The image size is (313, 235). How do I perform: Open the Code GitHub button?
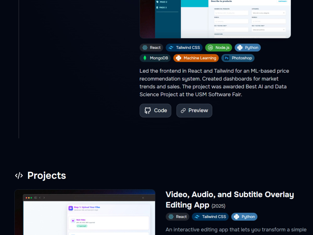coord(155,111)
